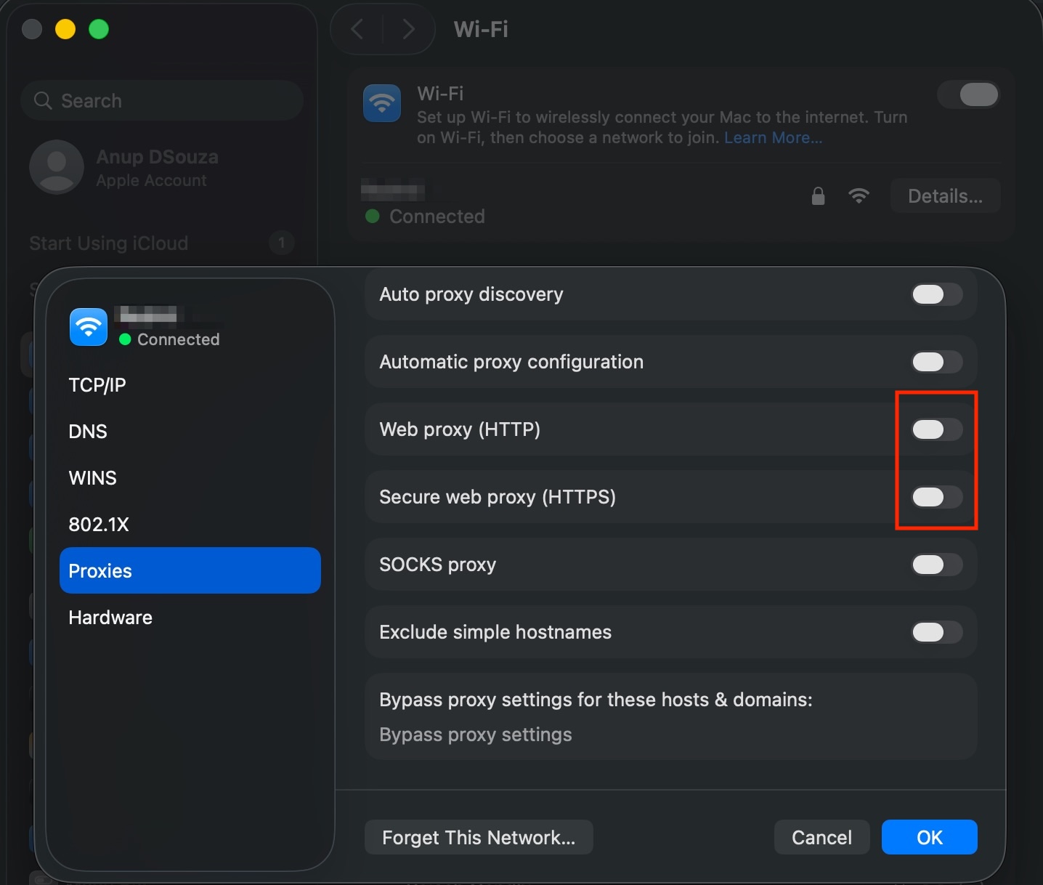Click the Learn More link
Image resolution: width=1043 pixels, height=885 pixels.
772,137
